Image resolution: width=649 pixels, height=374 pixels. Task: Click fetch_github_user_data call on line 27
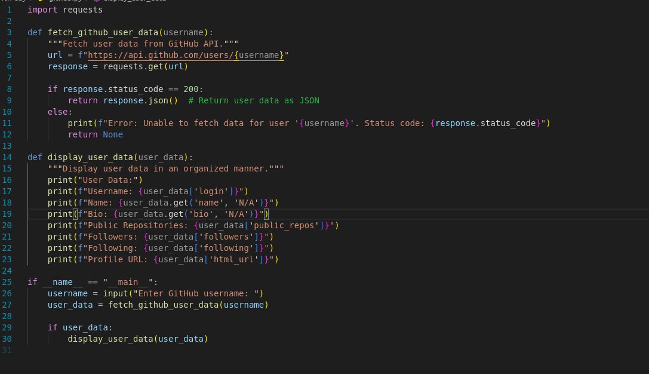coord(163,305)
